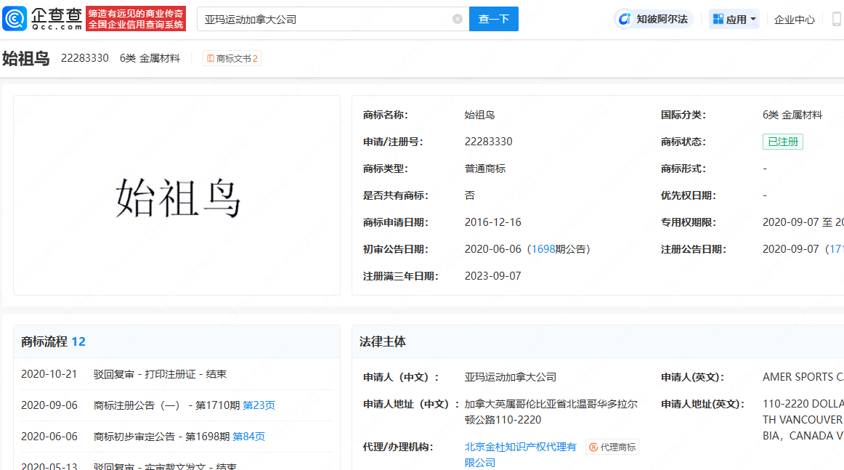Select the header number 22283330
Viewport: 844px width, 470px height.
click(84, 58)
